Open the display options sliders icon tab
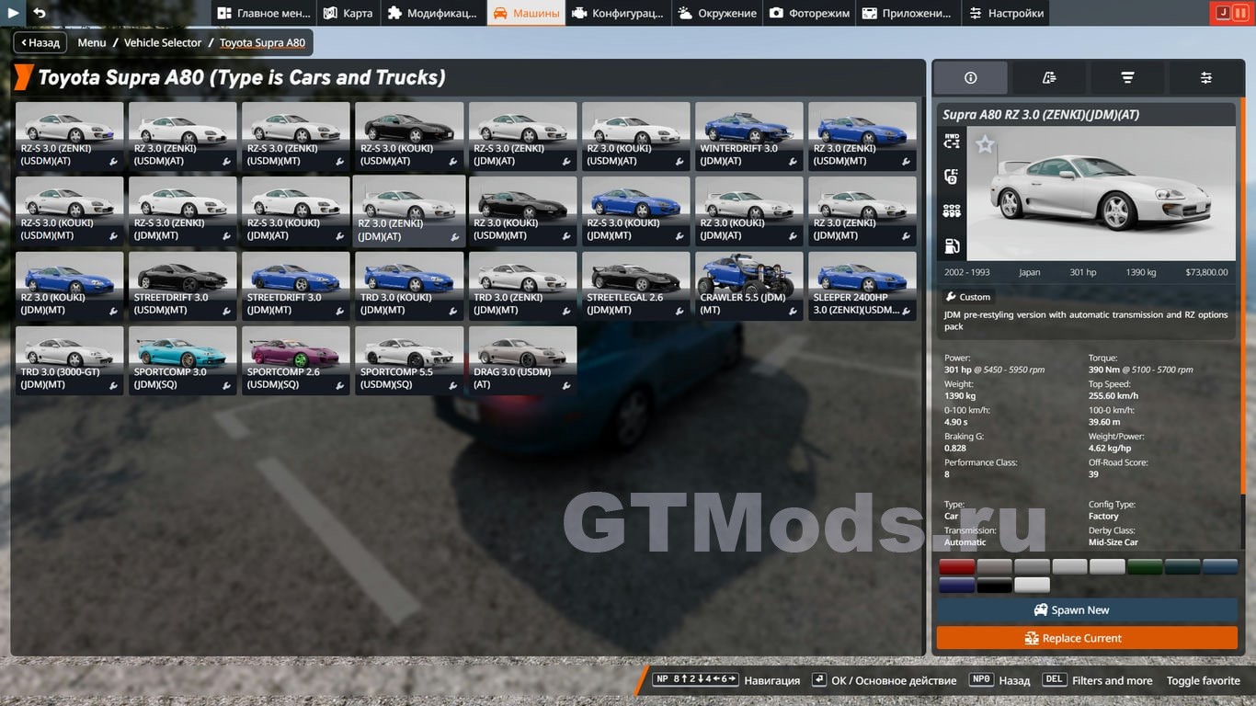Screen dimensions: 1256x706 [x=1205, y=78]
